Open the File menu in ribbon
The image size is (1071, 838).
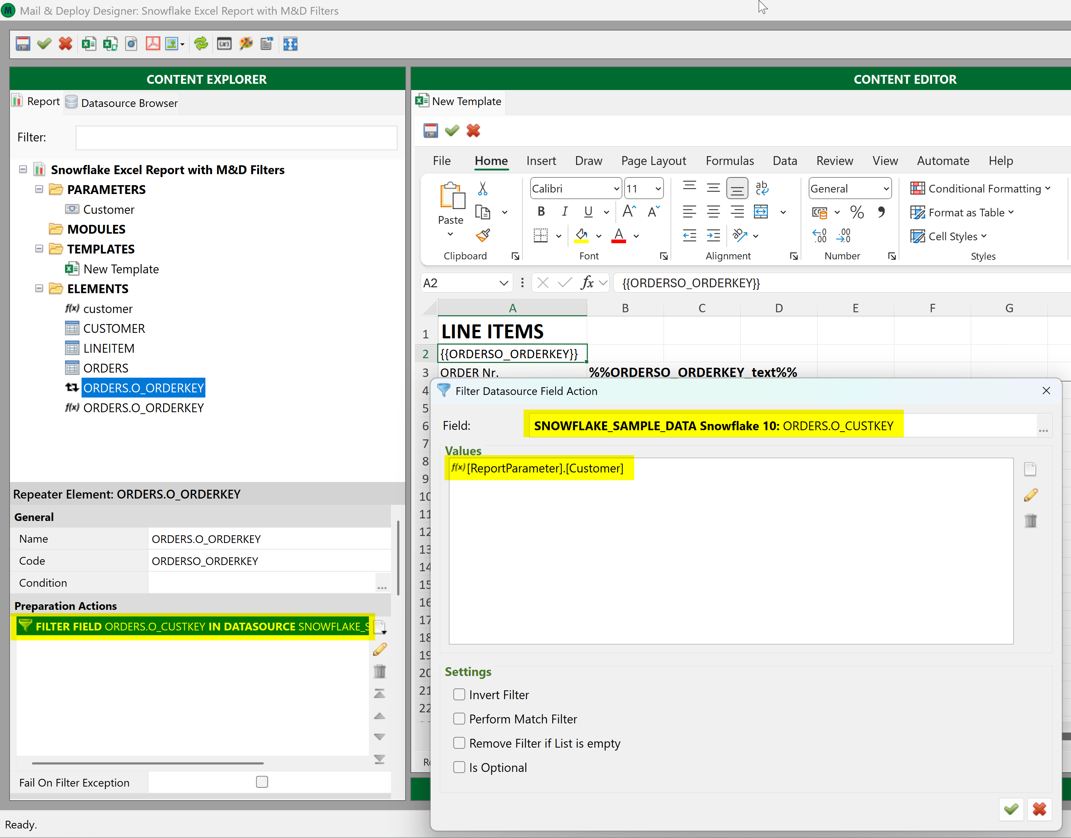click(442, 161)
